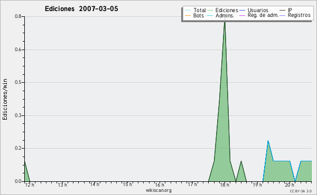317x195 pixels.
Task: Click the orange Bots legend line
Action: pos(188,15)
